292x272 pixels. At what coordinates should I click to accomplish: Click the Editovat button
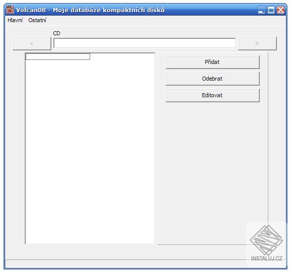(212, 95)
